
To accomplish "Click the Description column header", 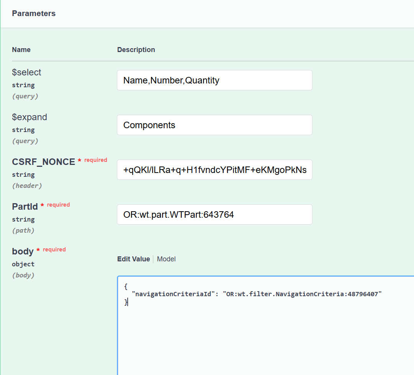I will pos(136,49).
